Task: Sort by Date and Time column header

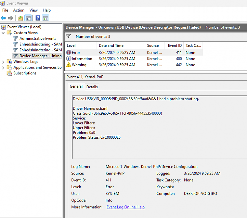Action: coord(121,45)
